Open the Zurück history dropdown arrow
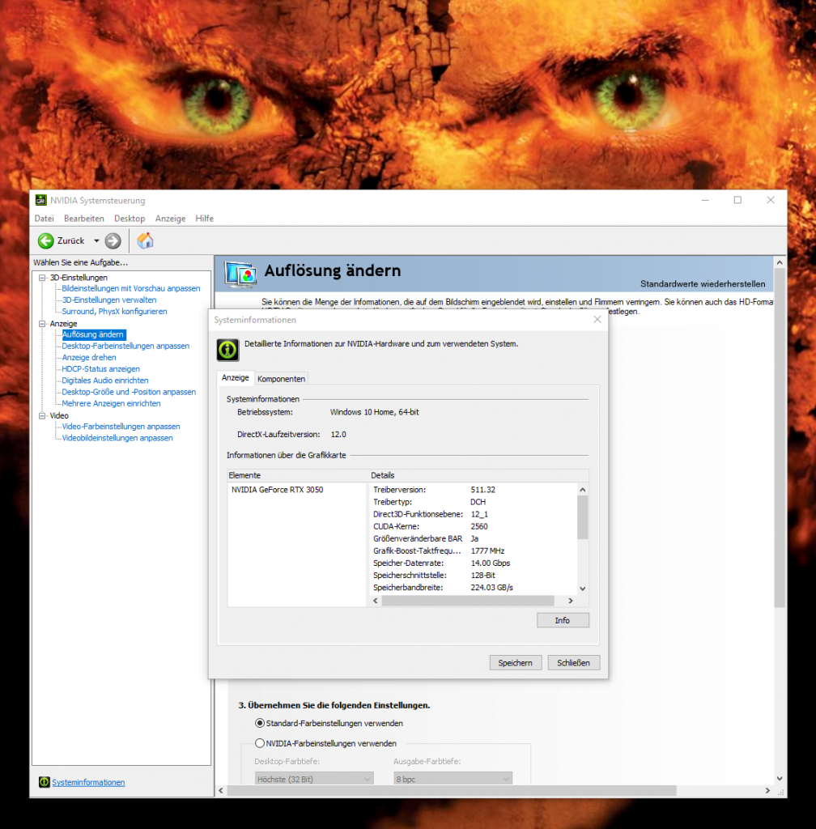The image size is (816, 829). tap(96, 241)
